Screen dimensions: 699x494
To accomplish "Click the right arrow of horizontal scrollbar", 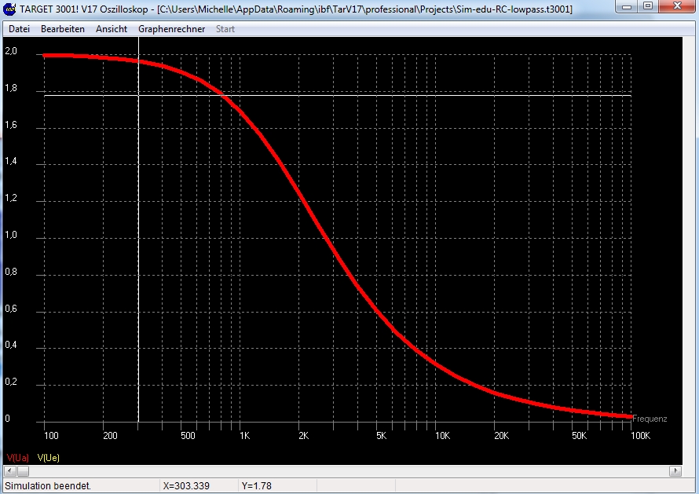I will click(675, 471).
